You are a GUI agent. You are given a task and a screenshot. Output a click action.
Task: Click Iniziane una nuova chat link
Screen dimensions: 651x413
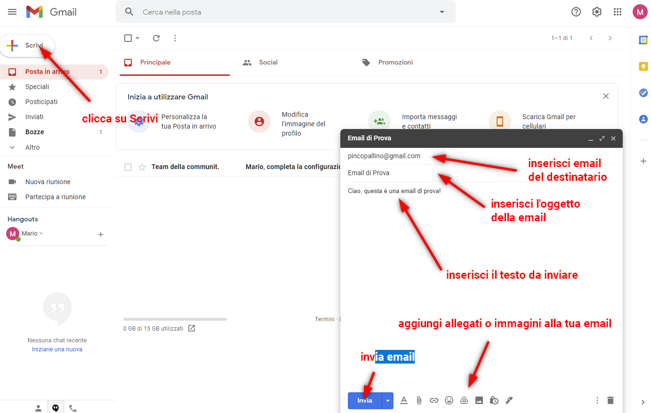57,349
